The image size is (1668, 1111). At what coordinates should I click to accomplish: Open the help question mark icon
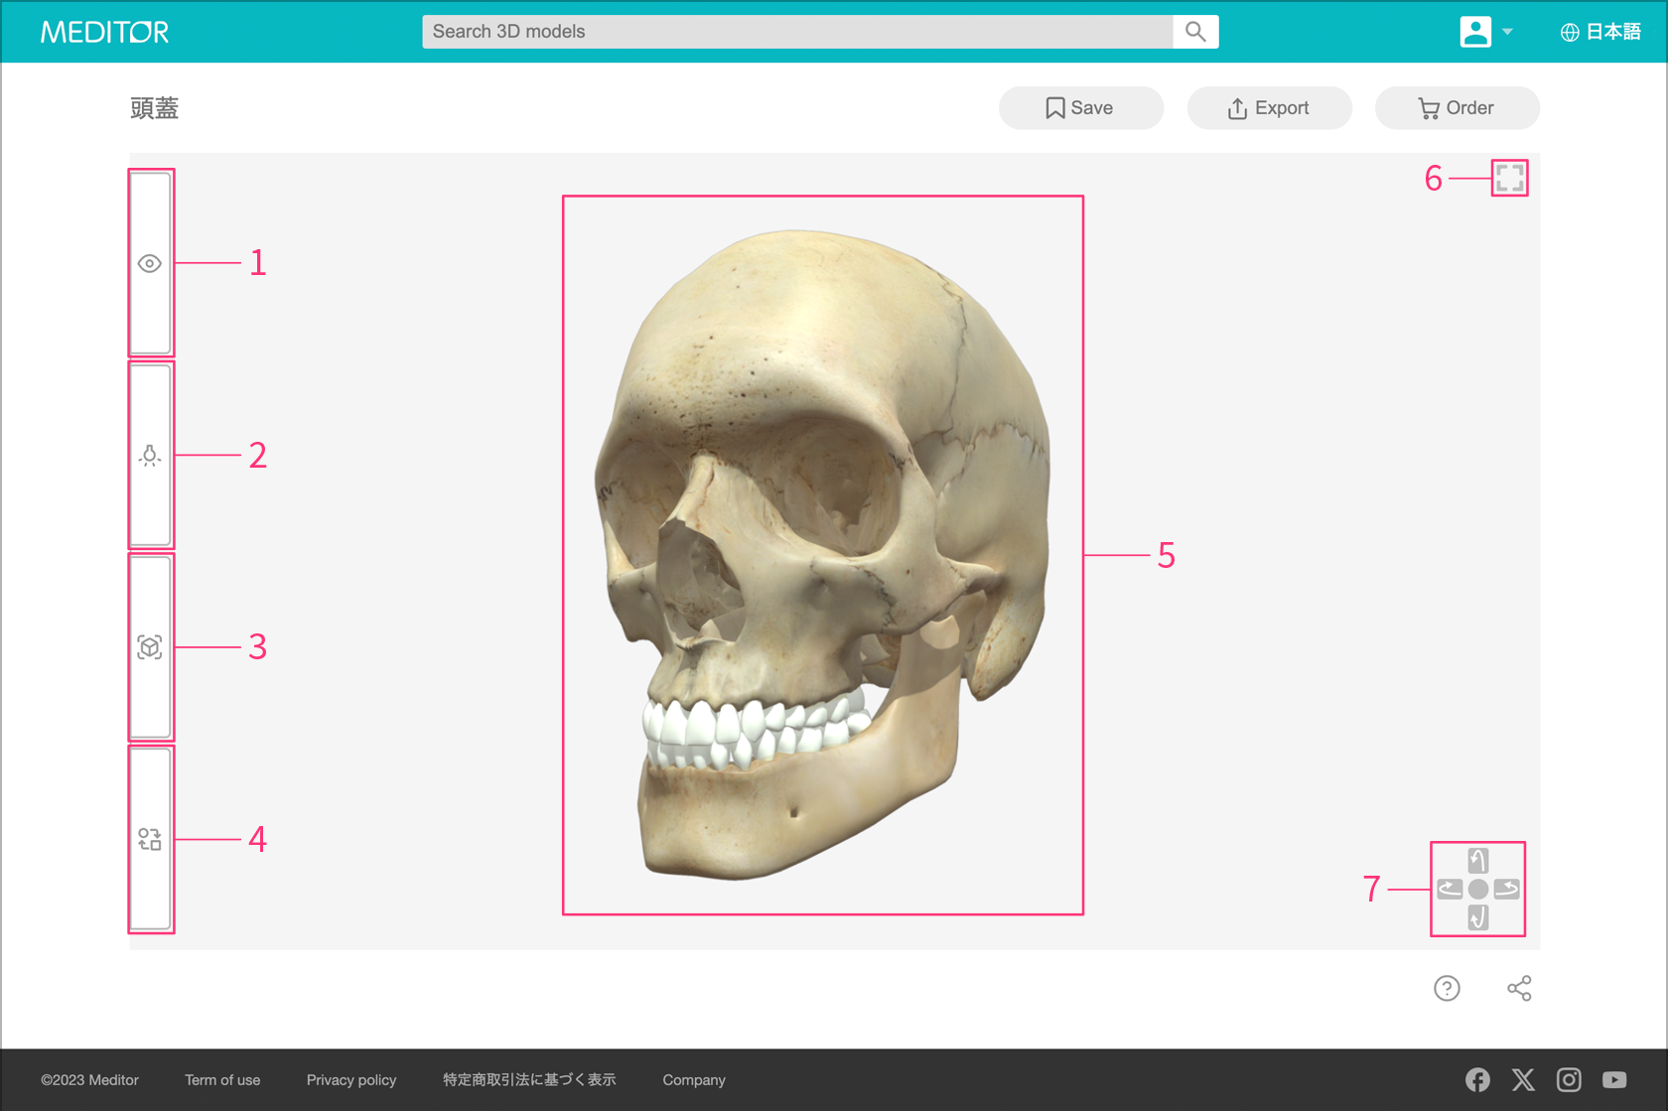(1447, 988)
